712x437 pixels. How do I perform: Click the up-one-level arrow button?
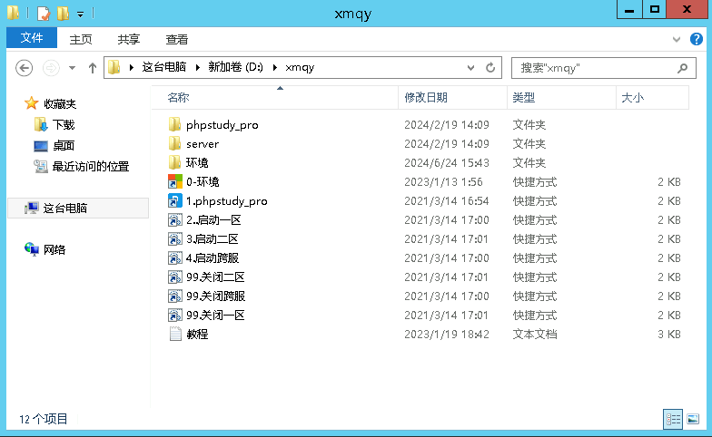tap(92, 68)
